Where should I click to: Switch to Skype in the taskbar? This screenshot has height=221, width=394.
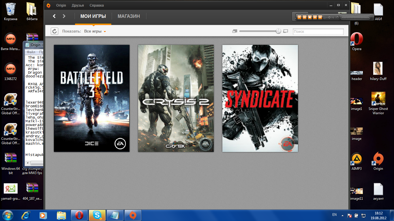(97, 215)
